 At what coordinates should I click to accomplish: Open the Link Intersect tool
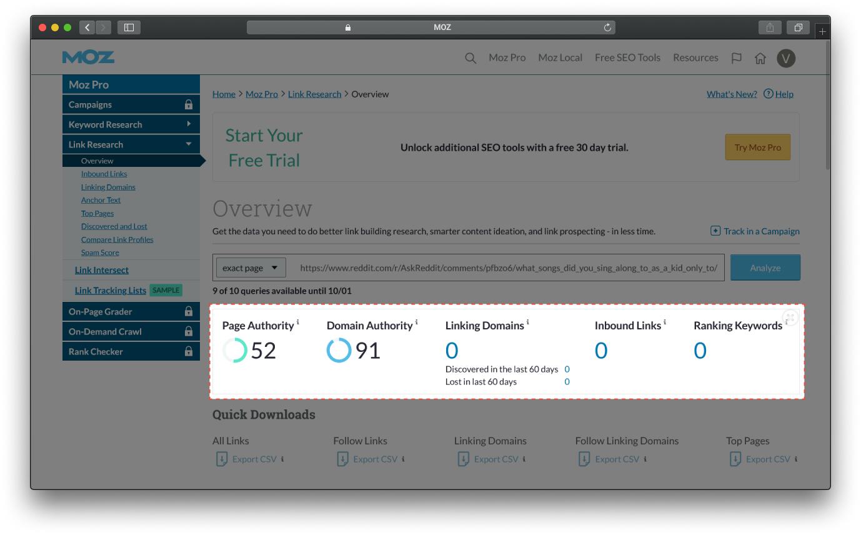pyautogui.click(x=102, y=270)
